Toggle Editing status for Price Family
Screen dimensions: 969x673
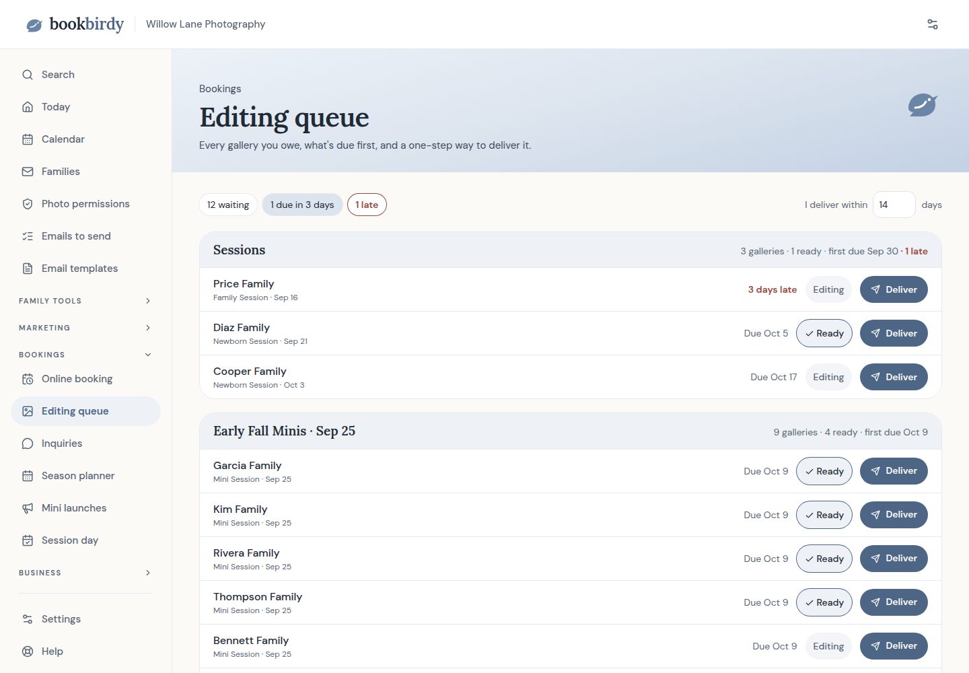pyautogui.click(x=828, y=289)
